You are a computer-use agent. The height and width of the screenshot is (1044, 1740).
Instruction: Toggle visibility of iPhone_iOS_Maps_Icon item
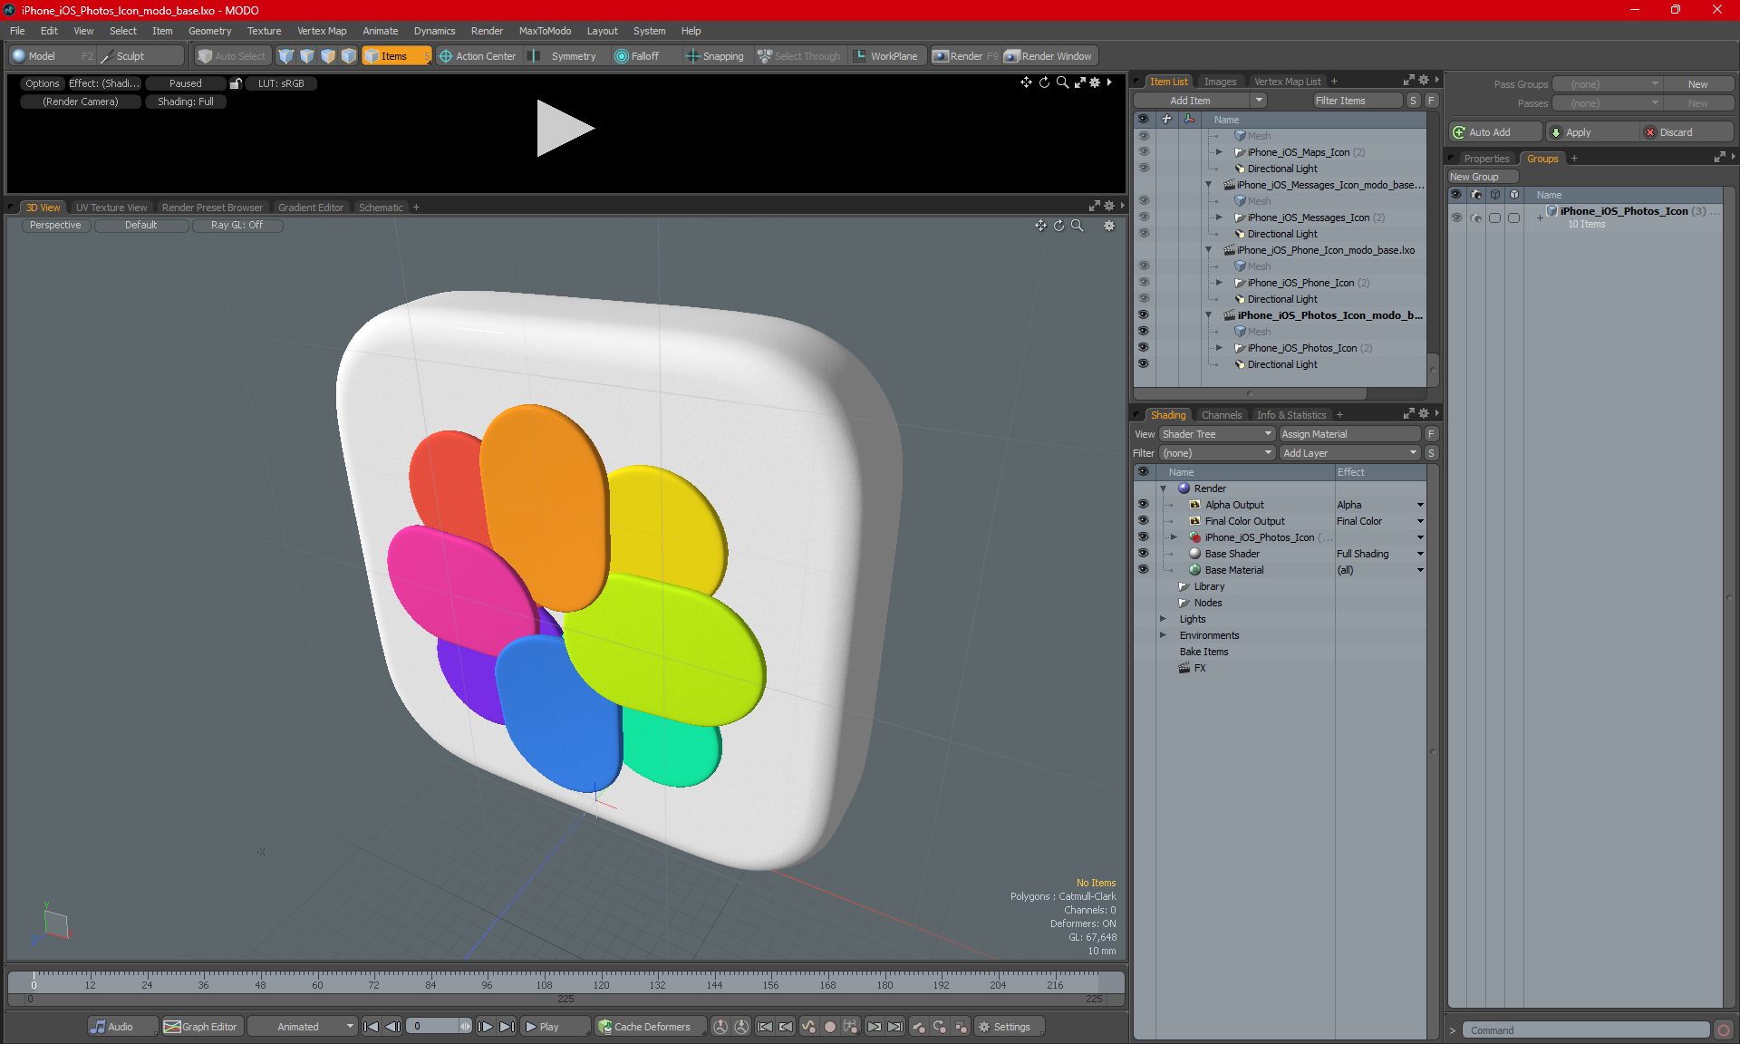pyautogui.click(x=1144, y=152)
